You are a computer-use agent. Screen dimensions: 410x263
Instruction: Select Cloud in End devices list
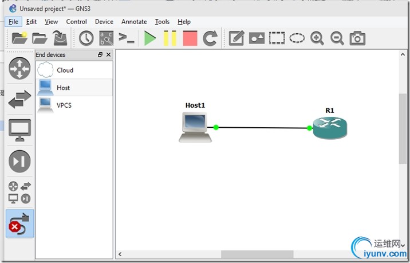(x=74, y=70)
